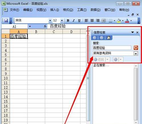Close the 信息检索 task pane

[x=137, y=32]
